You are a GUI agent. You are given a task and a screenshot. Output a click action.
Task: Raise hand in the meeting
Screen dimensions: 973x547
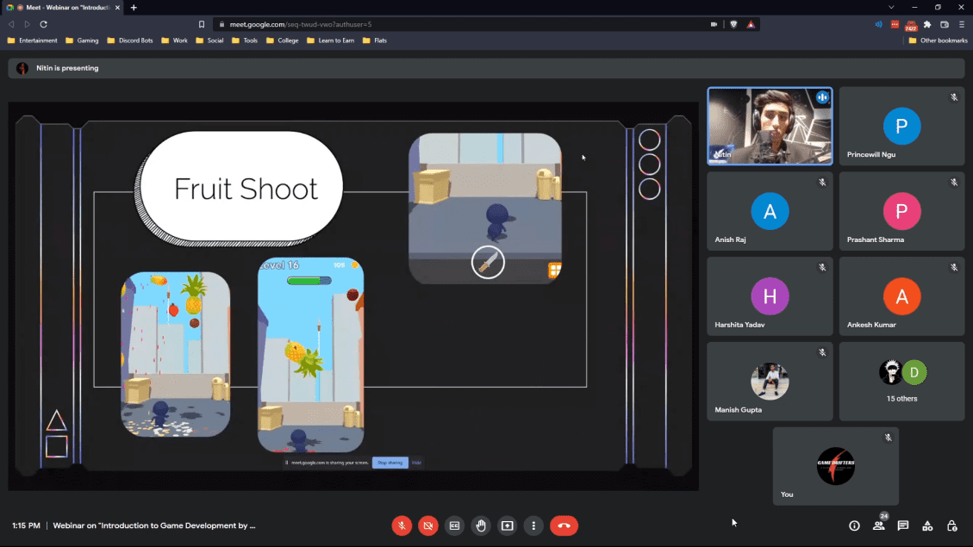pos(481,525)
